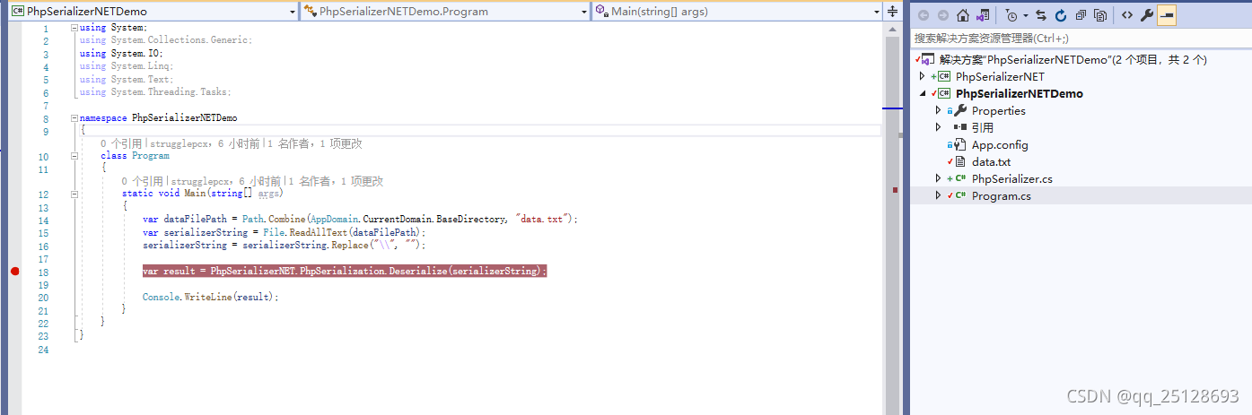Click the C# icon beside PhpSerializer.cs
This screenshot has height=415, width=1252.
[960, 178]
